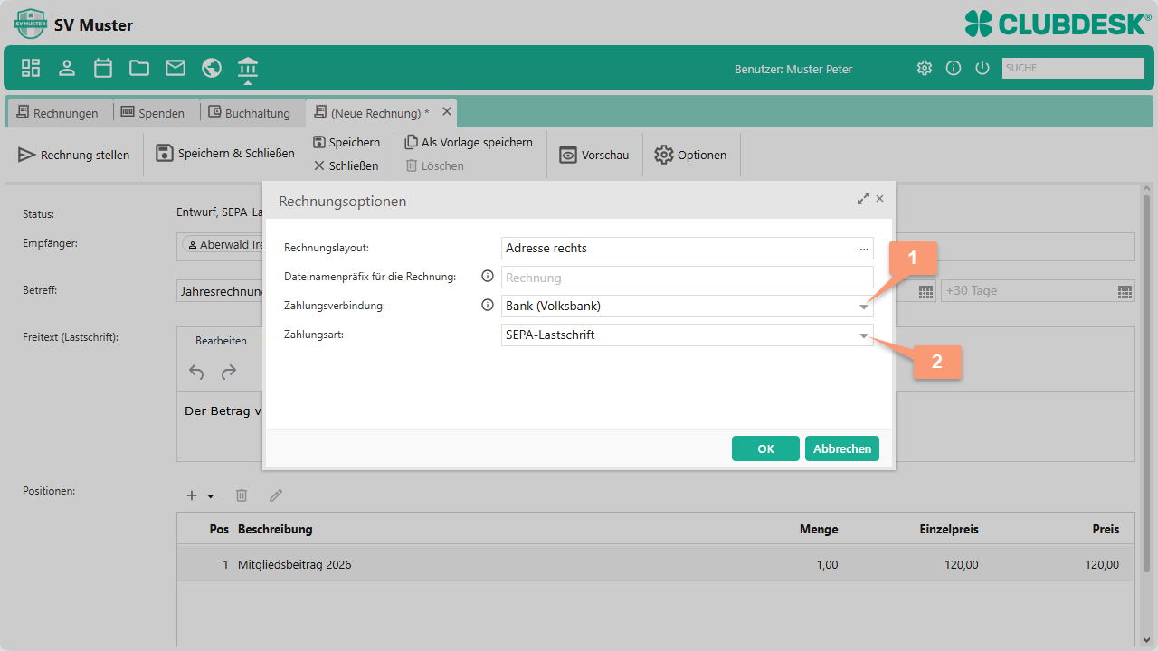Click the Beschreibung column header

click(x=275, y=529)
